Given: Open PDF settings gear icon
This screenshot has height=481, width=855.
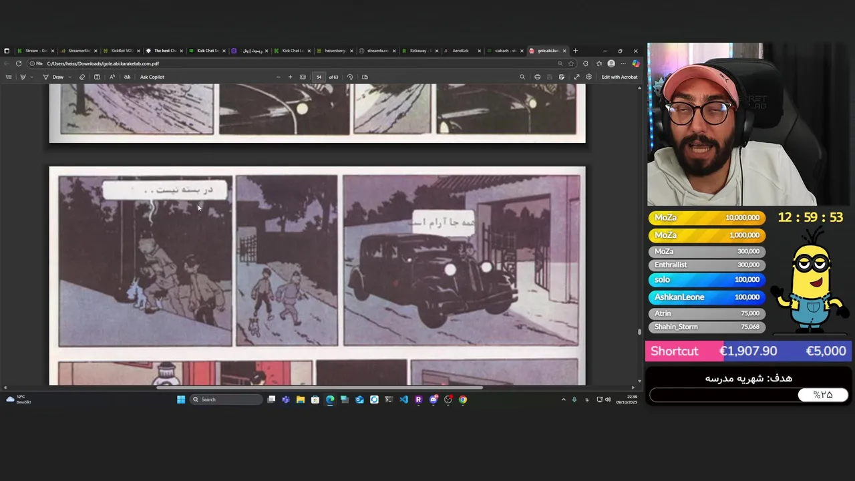Looking at the screenshot, I should coord(588,77).
